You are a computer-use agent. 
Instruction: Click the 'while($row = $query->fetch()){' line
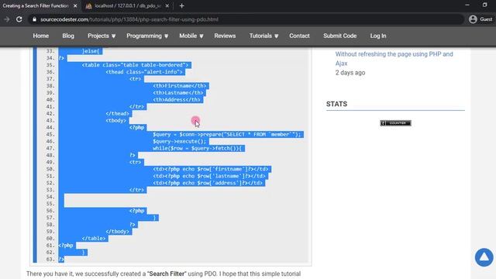[197, 148]
